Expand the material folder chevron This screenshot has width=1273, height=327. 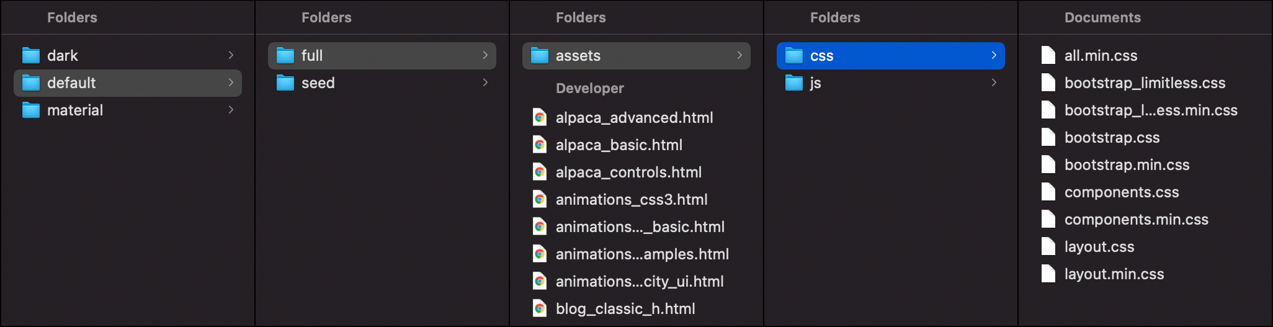231,110
